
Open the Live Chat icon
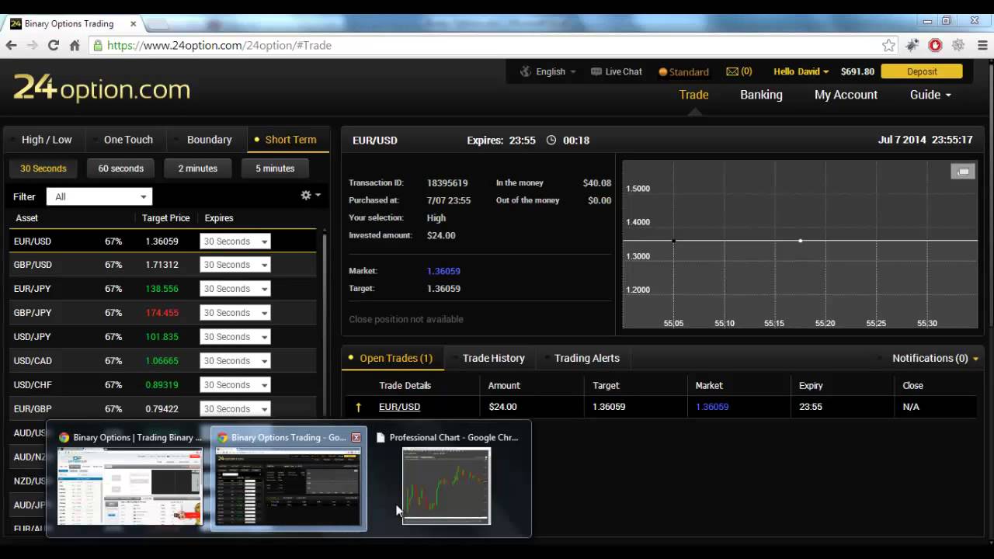pos(596,71)
